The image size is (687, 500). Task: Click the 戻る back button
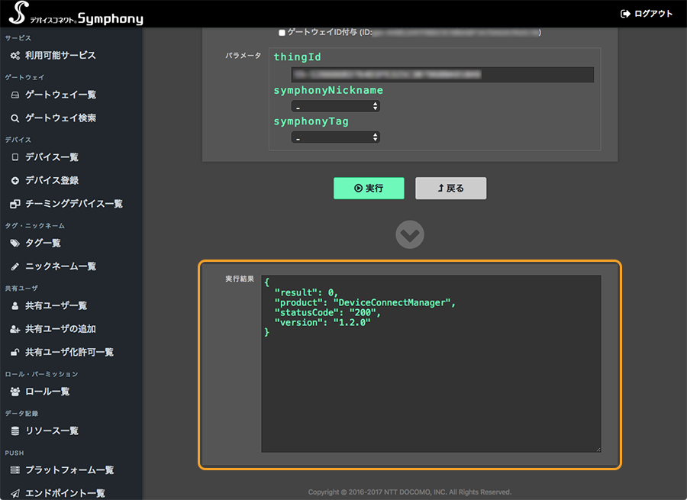click(451, 188)
